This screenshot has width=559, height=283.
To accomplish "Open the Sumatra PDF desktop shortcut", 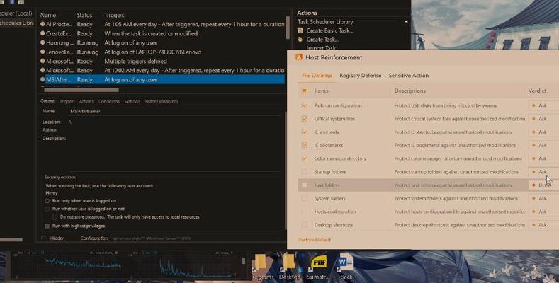I will tap(318, 262).
